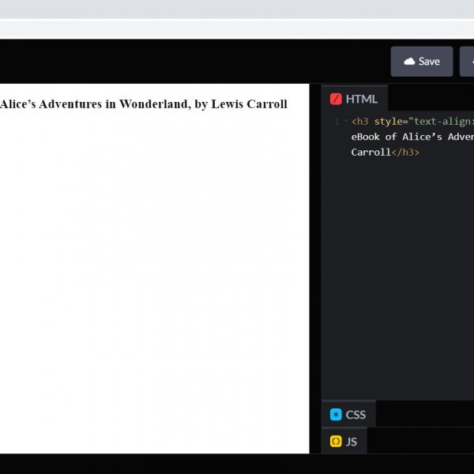The image size is (474, 474).
Task: Select line number 1 in the gutter
Action: pyautogui.click(x=337, y=122)
